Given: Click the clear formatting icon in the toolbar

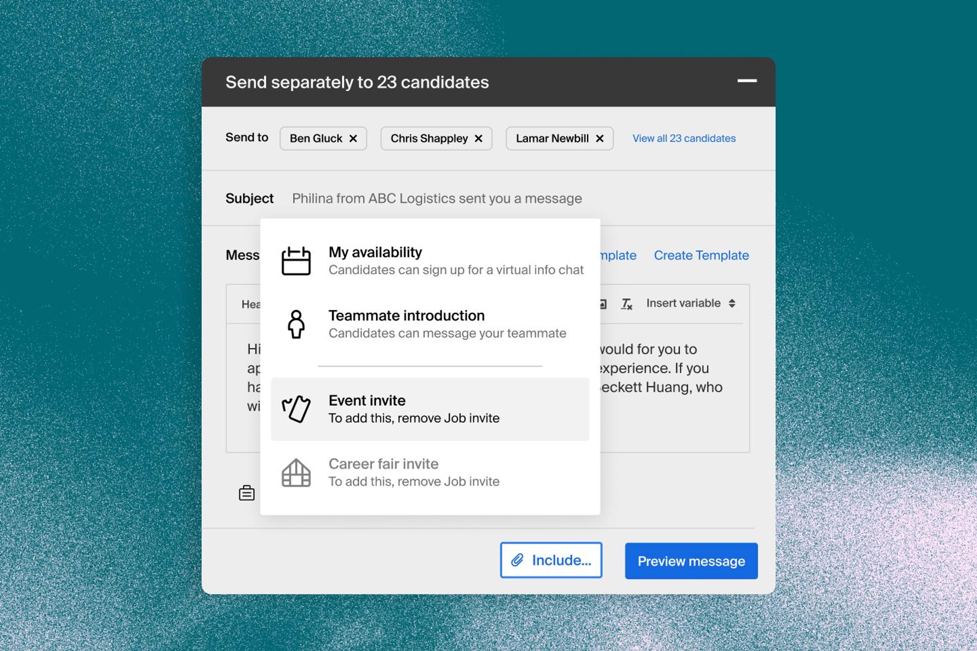Looking at the screenshot, I should point(626,304).
